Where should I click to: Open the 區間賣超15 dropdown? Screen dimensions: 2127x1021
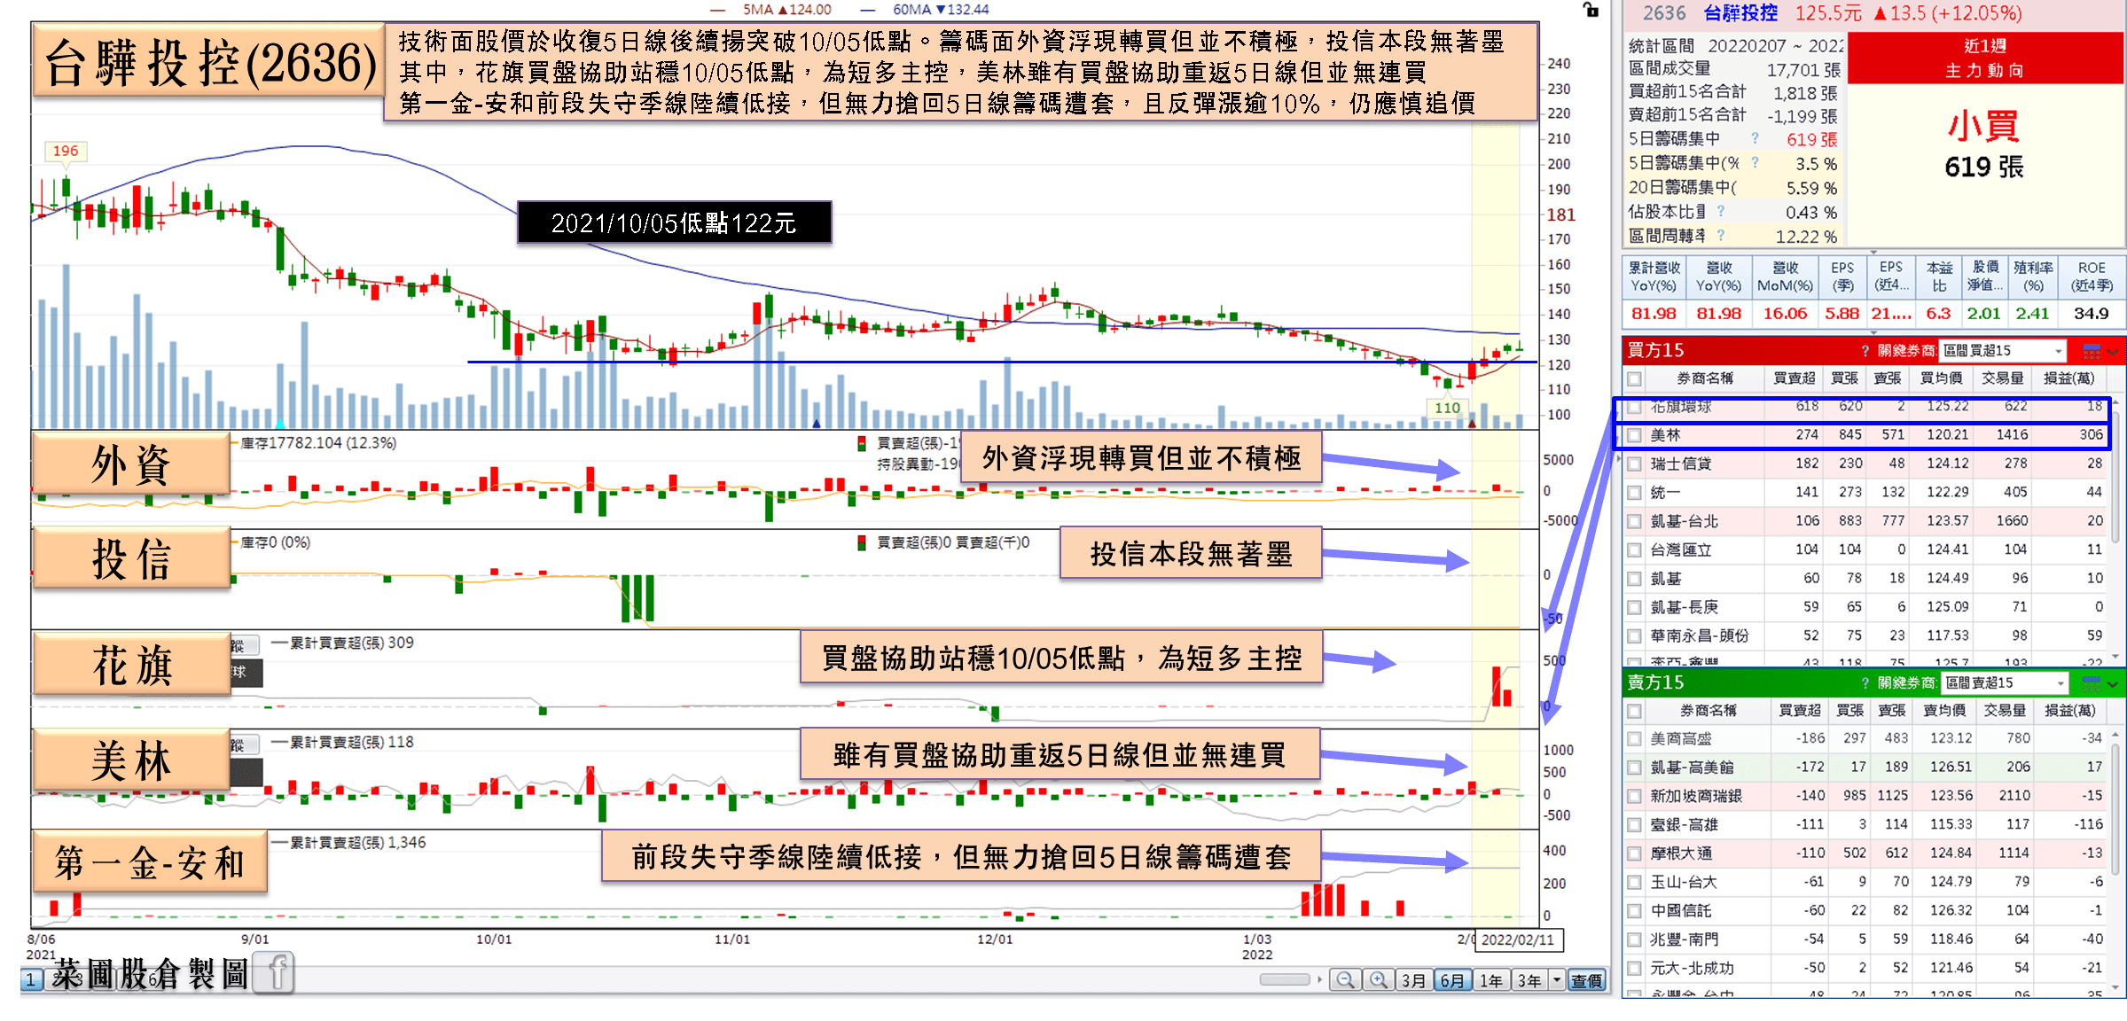[x=2004, y=682]
